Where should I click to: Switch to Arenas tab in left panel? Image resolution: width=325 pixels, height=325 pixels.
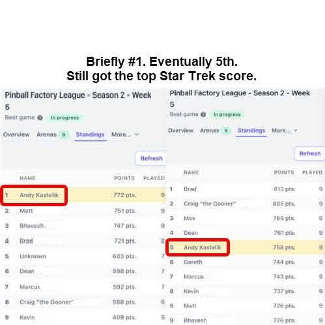[46, 134]
